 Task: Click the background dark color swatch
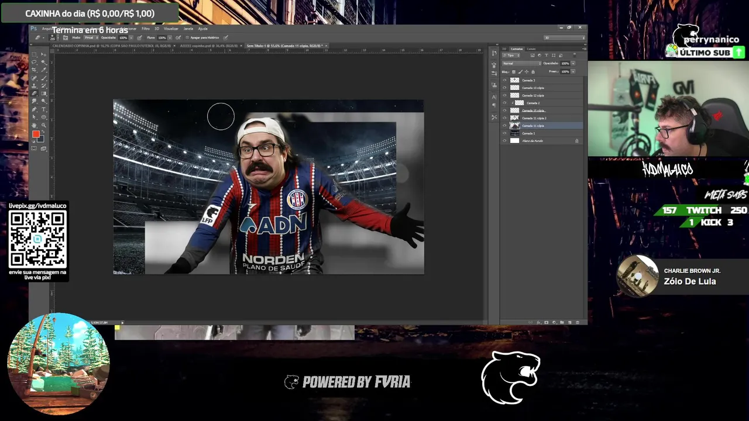tap(42, 140)
